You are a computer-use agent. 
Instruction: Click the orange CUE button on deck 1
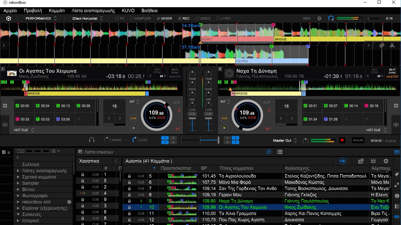click(x=133, y=118)
